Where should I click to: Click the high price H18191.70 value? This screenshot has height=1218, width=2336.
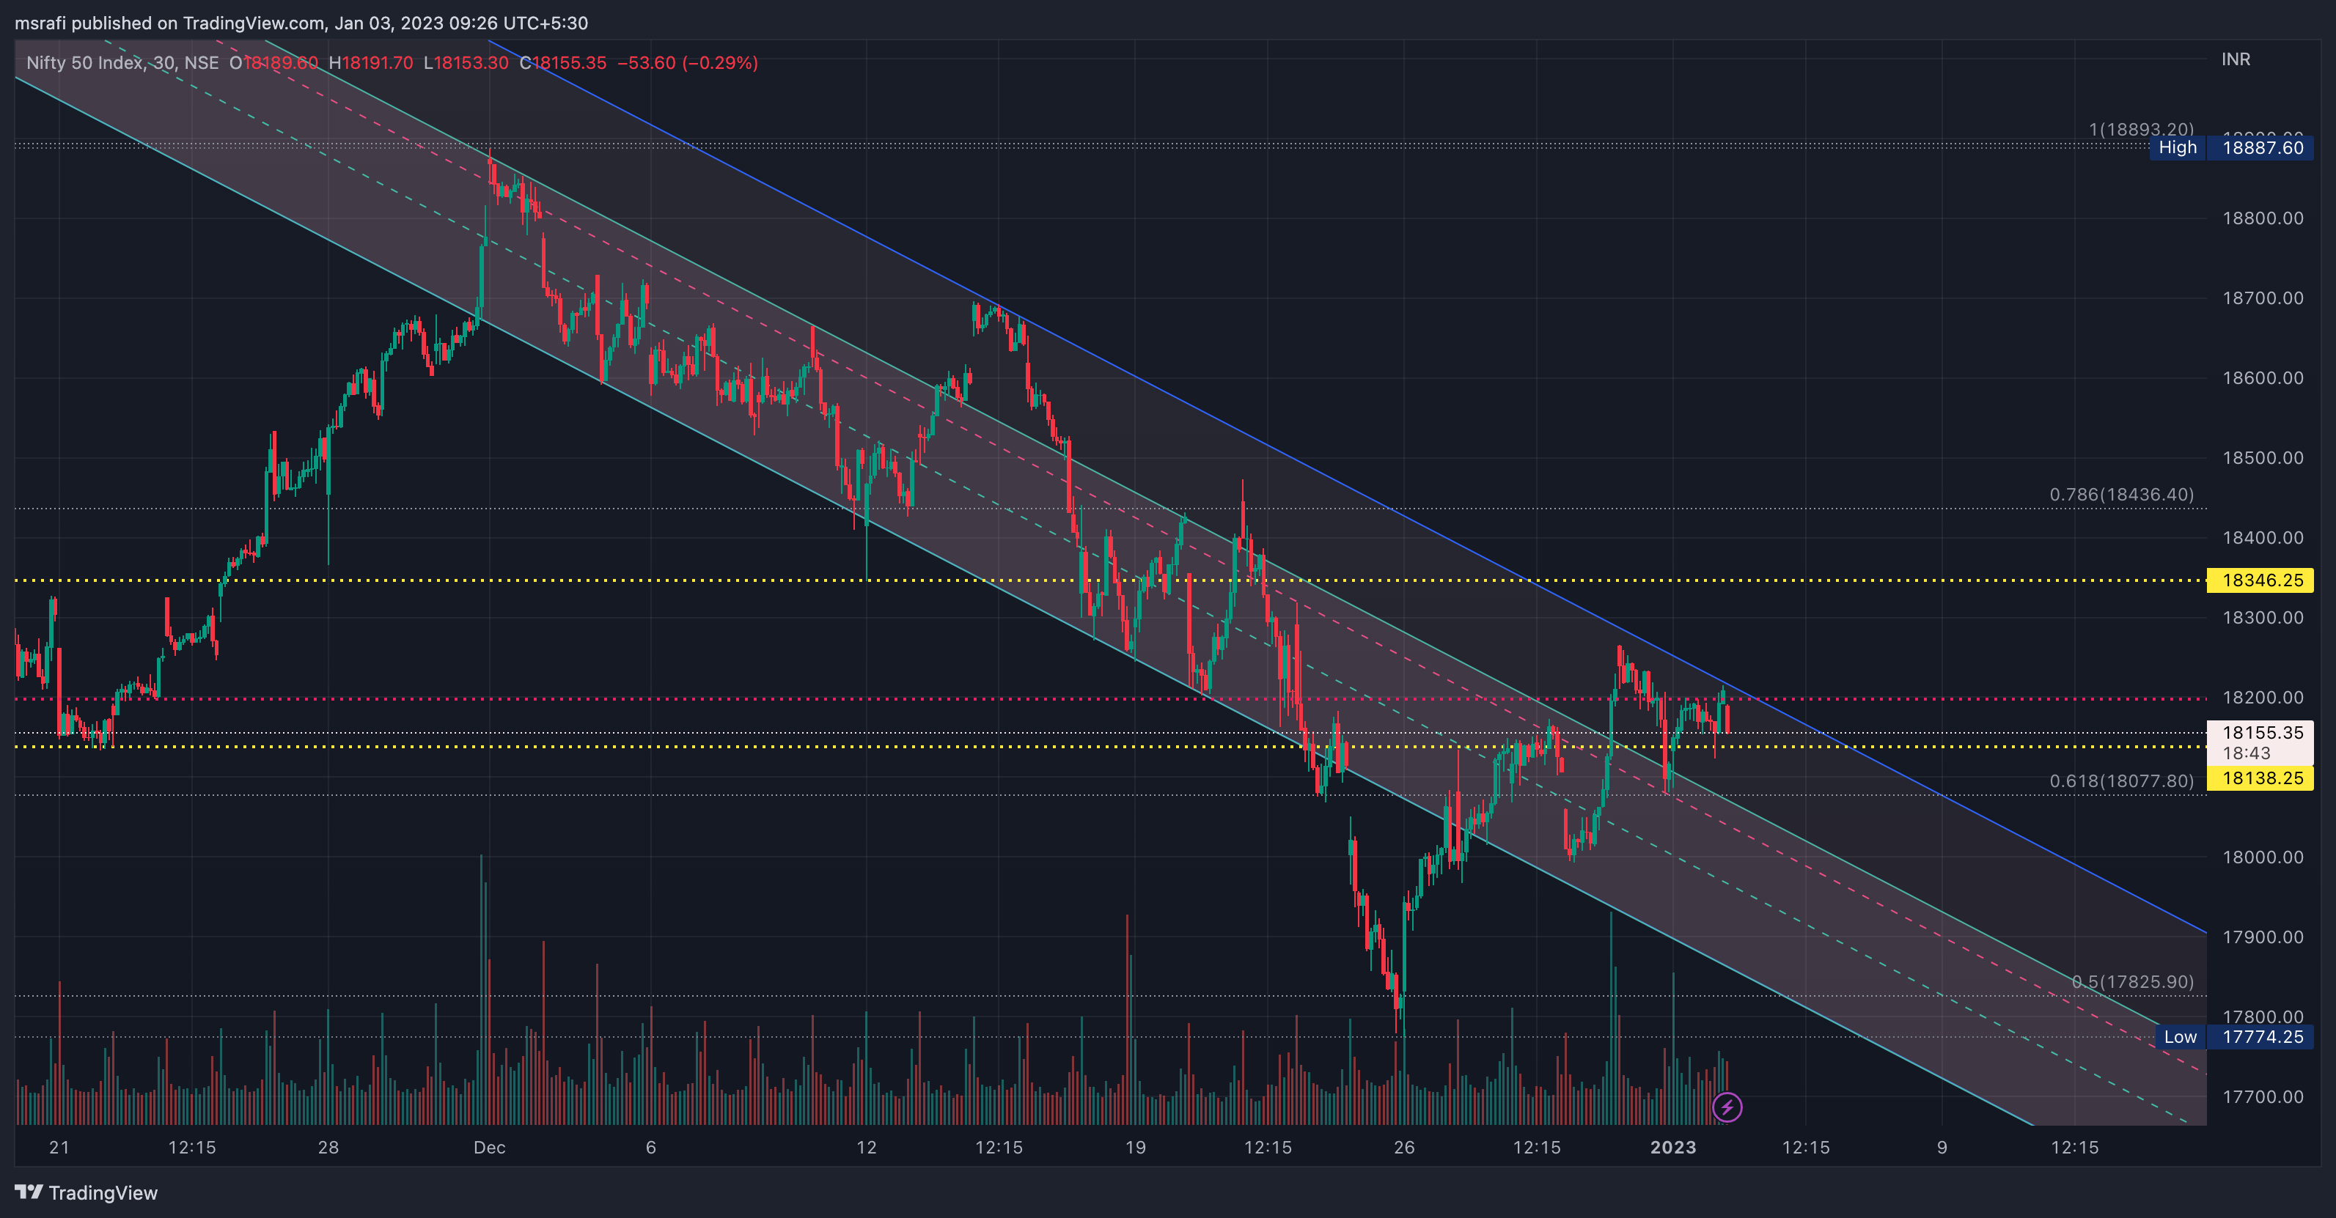pyautogui.click(x=370, y=62)
